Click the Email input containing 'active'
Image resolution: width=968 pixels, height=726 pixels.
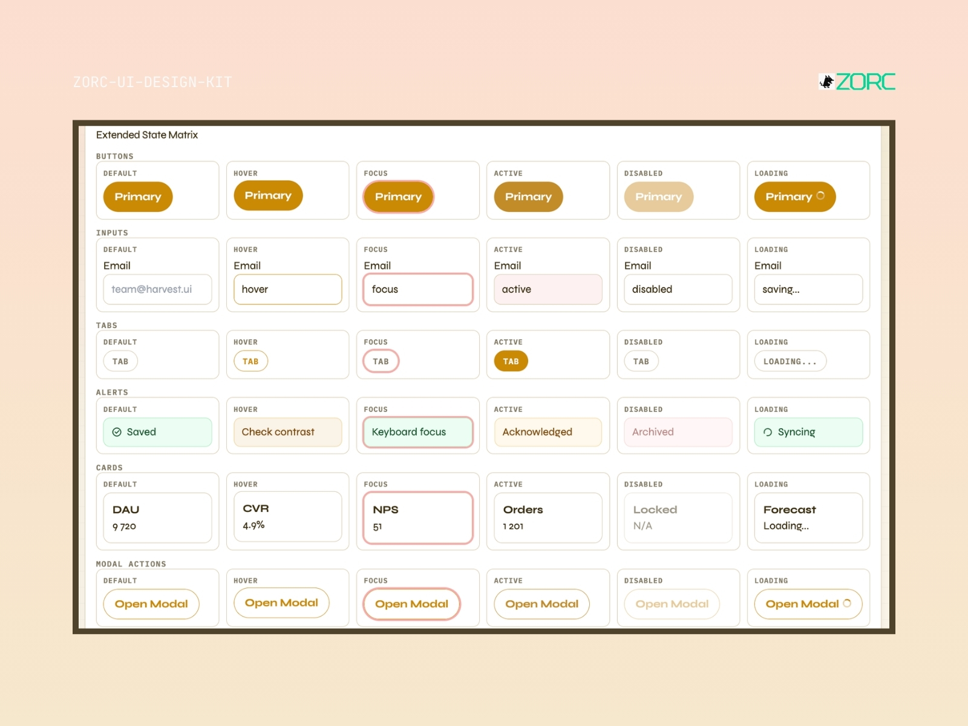pos(548,289)
